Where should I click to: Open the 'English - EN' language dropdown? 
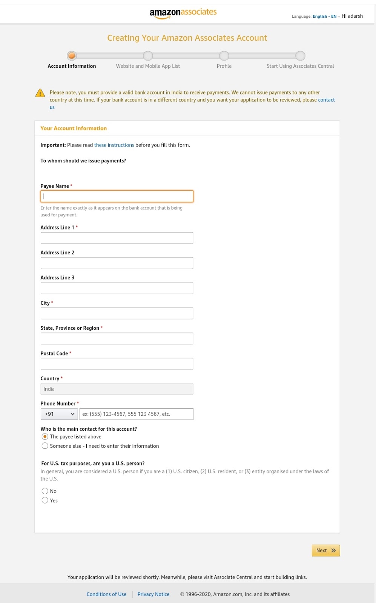pyautogui.click(x=325, y=16)
